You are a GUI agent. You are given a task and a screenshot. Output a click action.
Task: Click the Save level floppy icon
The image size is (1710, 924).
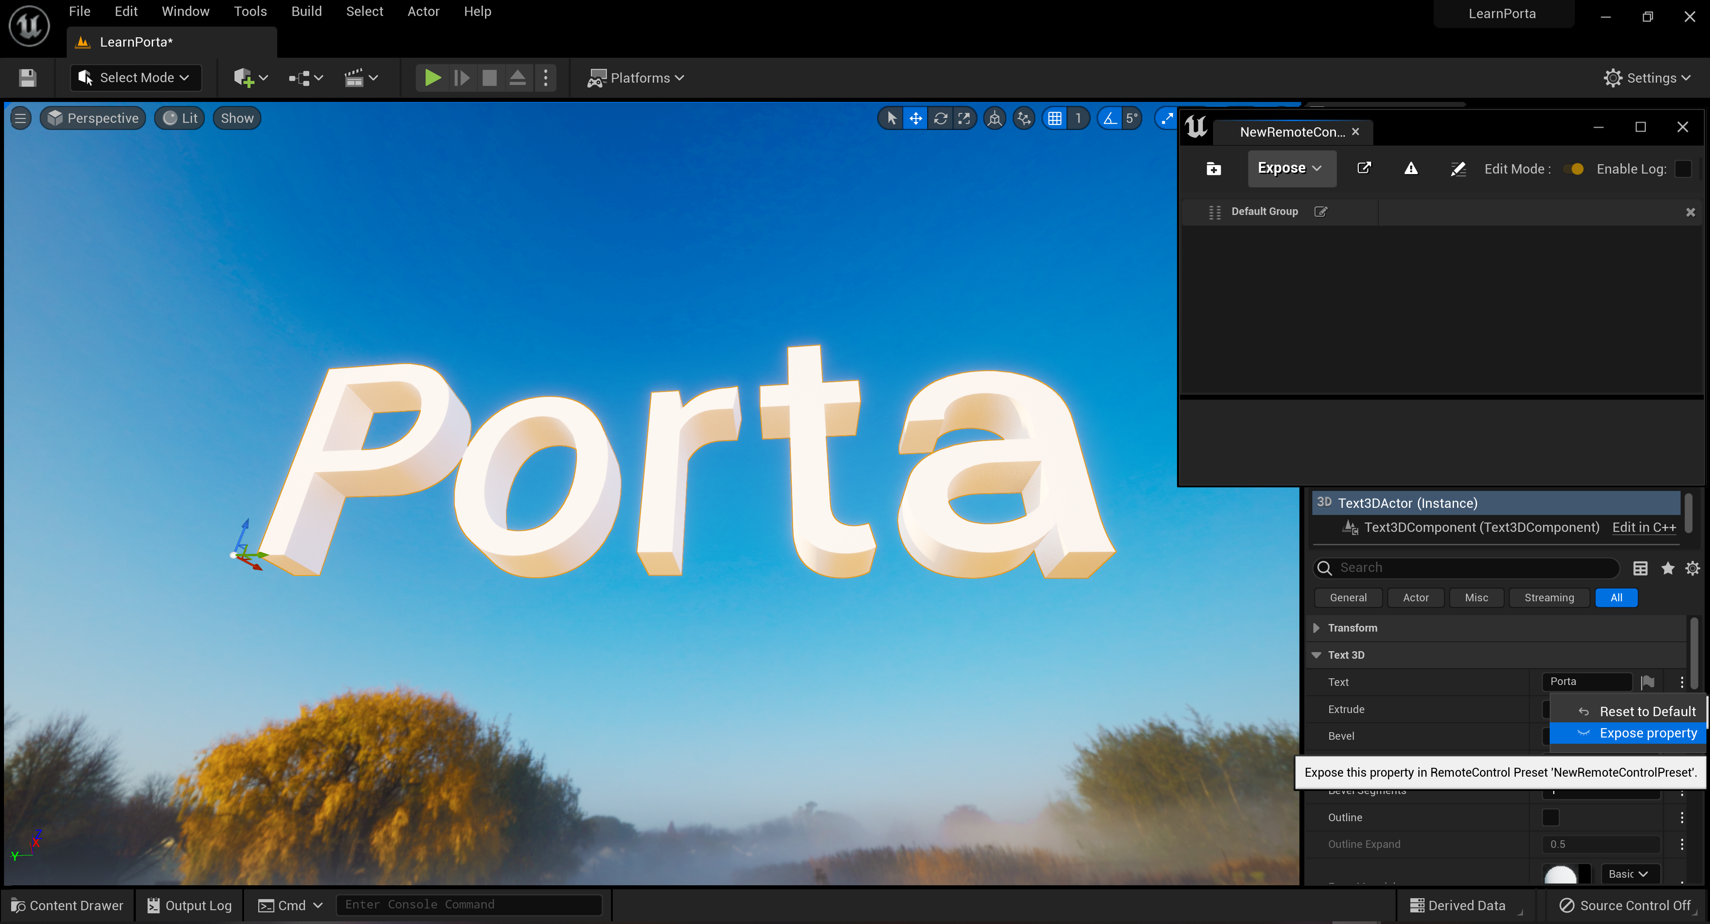[x=27, y=77]
